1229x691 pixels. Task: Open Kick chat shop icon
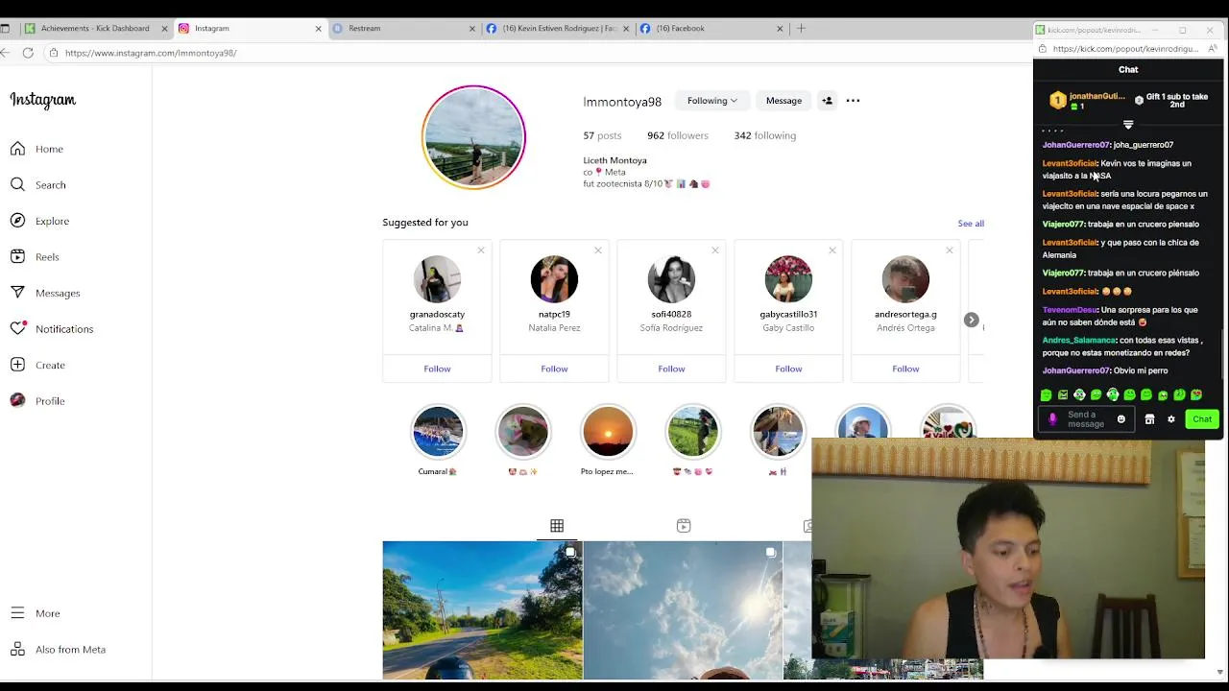1149,419
